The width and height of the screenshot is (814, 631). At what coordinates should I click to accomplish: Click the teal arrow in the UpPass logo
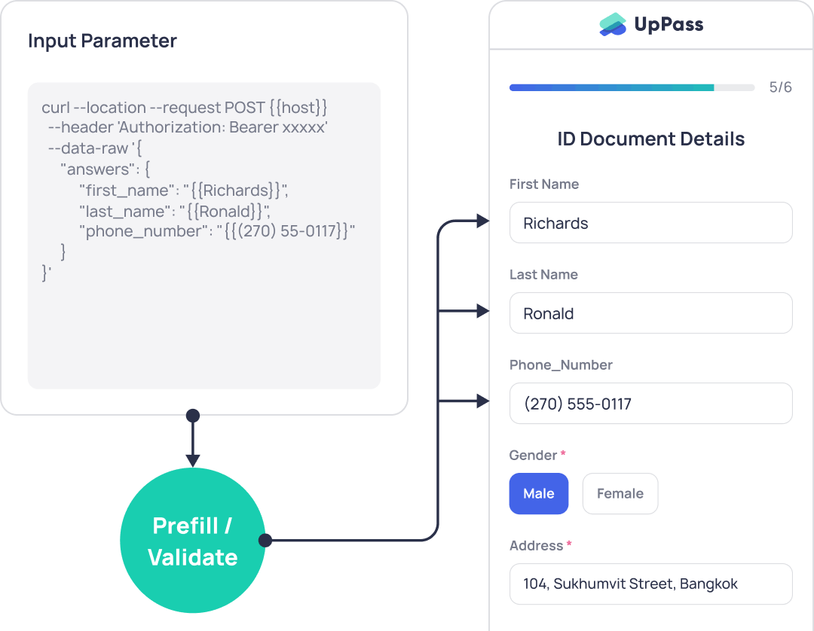coord(612,19)
